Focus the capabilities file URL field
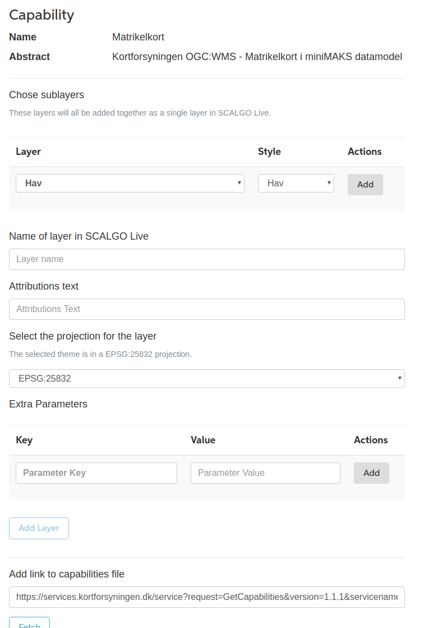This screenshot has height=628, width=438. (206, 597)
